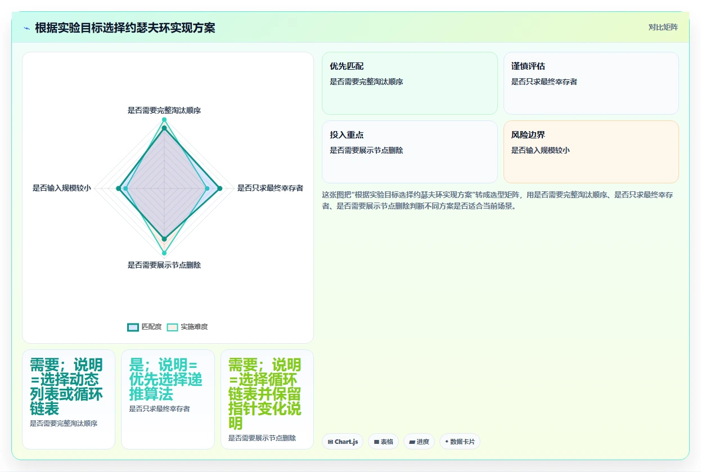Select the 数据卡片 tag pill
Viewport: 701px width, 472px height.
pyautogui.click(x=460, y=442)
